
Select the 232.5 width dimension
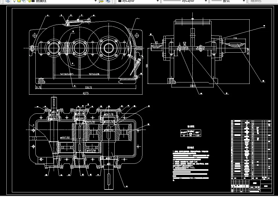point(193,86)
